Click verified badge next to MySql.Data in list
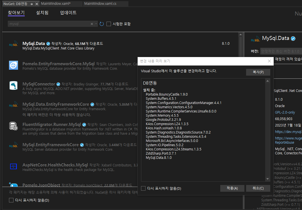Screen dimensions: 302x210 (x=48, y=44)
